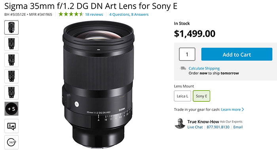The height and width of the screenshot is (150, 277).
Task: Show the +5 more images thumbnail
Action: pyautogui.click(x=11, y=109)
